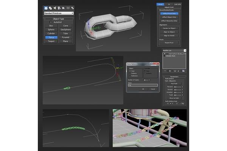This screenshot has width=227, height=151.
Task: Select the Space Warps category icon
Action: pos(68,8)
